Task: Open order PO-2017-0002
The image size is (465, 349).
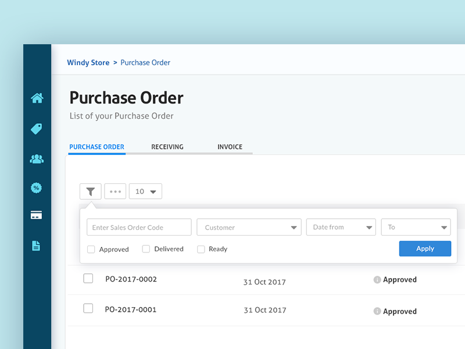Action: point(131,279)
